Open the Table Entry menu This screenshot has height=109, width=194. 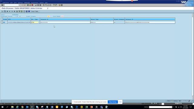[x=6, y=3]
